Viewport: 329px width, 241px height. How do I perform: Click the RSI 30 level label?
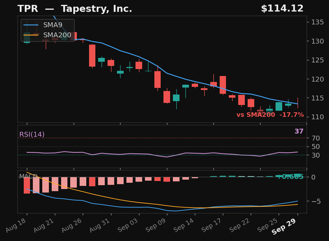316,155
